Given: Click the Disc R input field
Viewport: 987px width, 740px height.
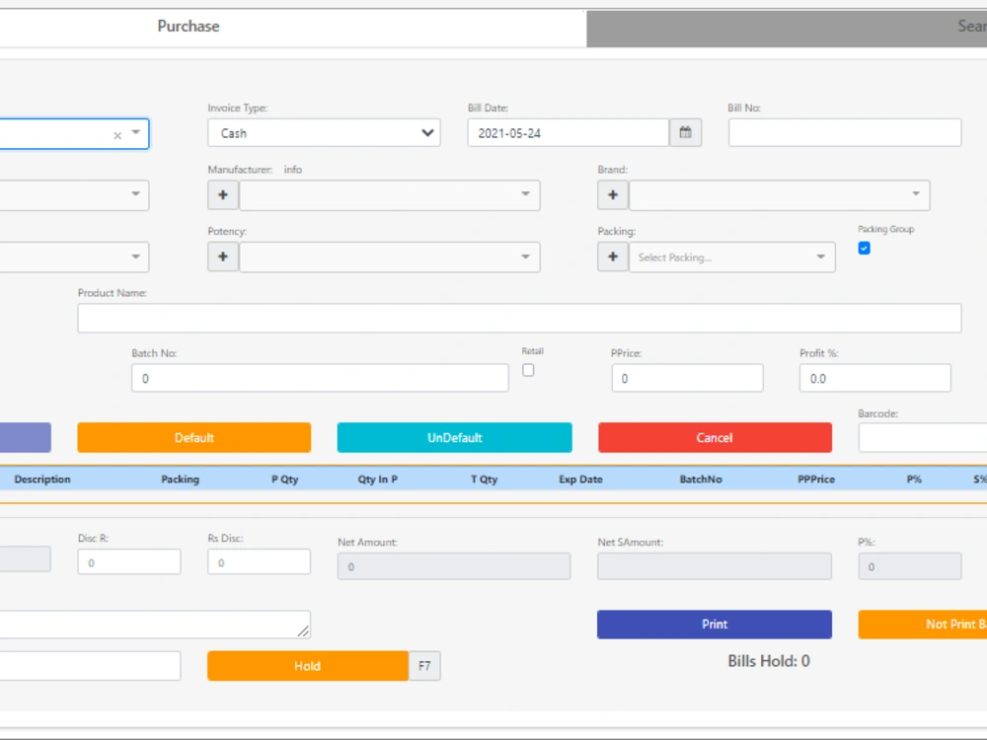Looking at the screenshot, I should tap(129, 562).
